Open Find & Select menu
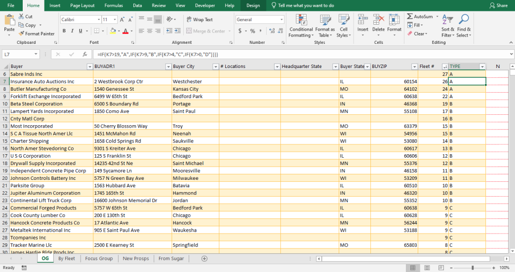Screen dimensions: 515x272 click(x=464, y=26)
